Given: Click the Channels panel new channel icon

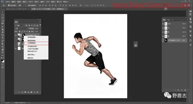Looking at the screenshot, I should click(182, 90).
